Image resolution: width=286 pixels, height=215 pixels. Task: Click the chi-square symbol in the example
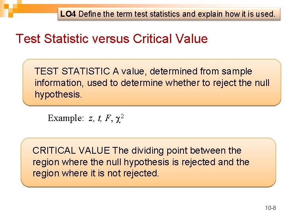[x=118, y=118]
